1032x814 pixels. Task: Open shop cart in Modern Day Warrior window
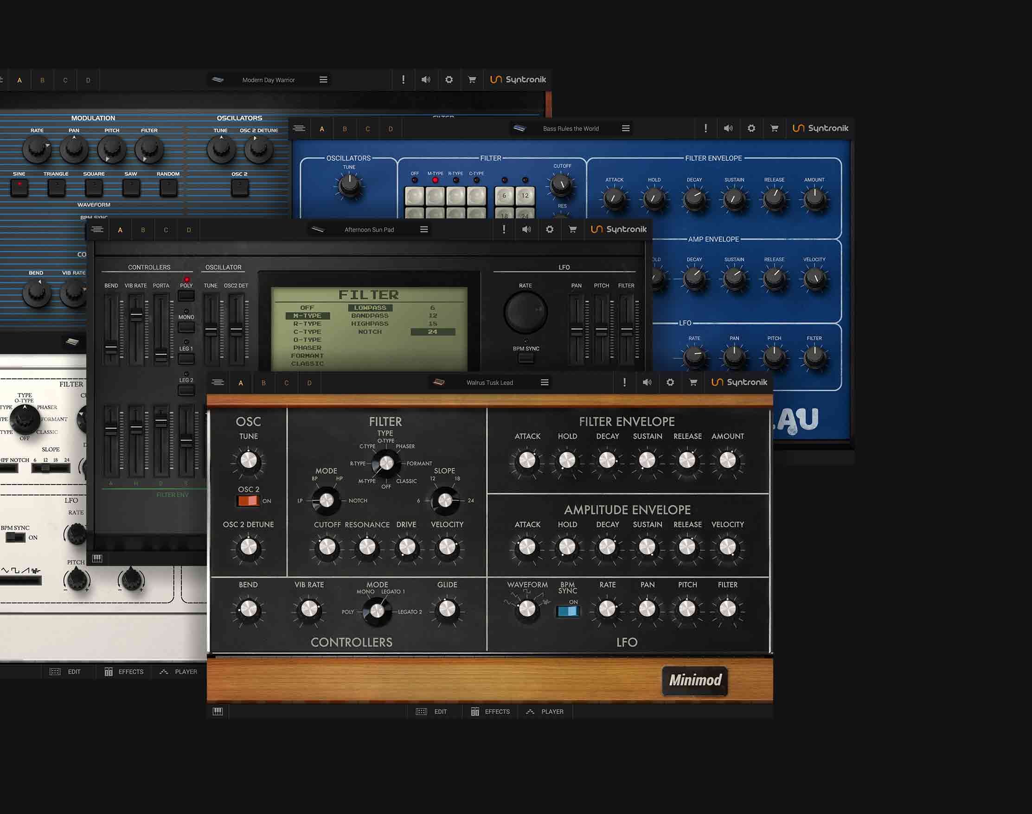(x=472, y=80)
